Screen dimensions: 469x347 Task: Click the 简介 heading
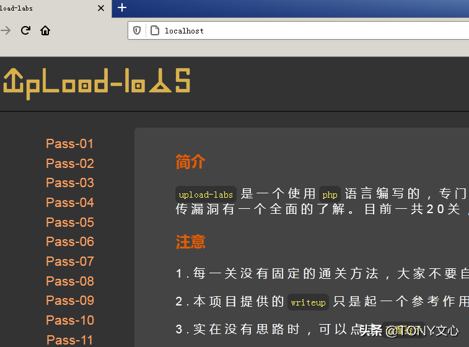[x=191, y=162]
